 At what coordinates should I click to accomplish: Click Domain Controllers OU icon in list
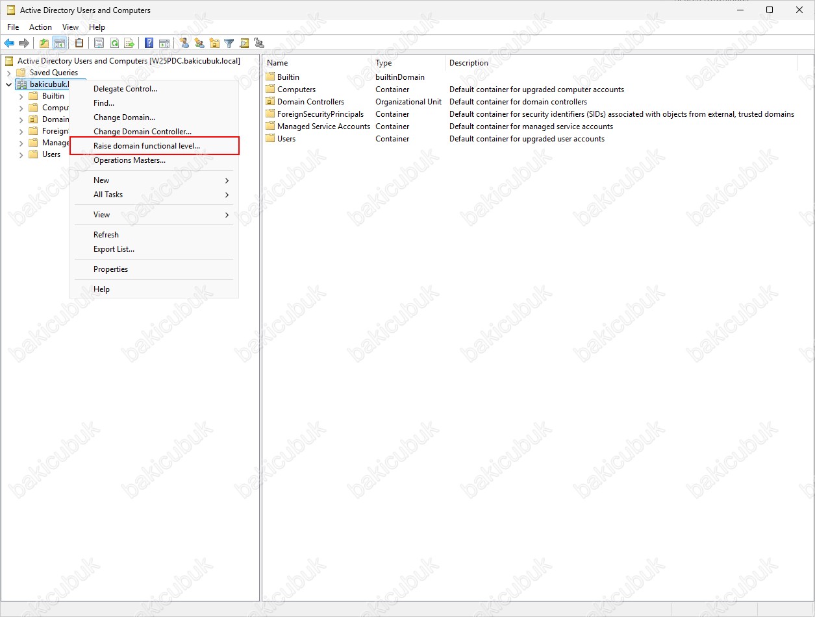[x=271, y=101]
